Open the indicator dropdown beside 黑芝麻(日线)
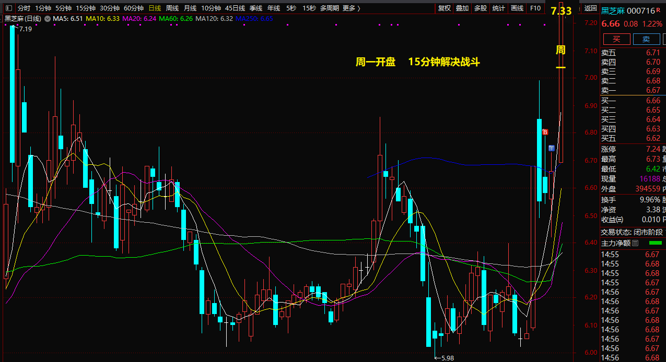666x362 pixels. pos(48,19)
